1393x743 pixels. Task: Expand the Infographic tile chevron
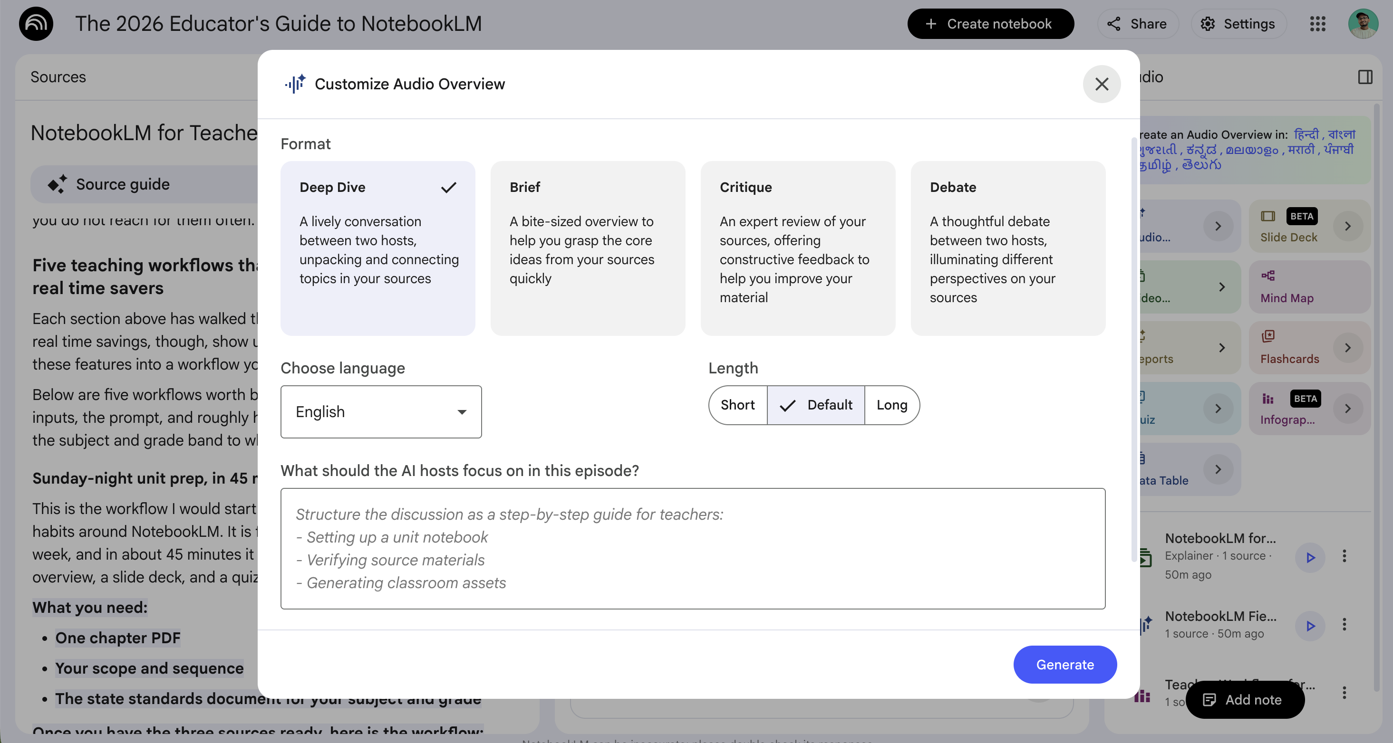[1347, 409]
